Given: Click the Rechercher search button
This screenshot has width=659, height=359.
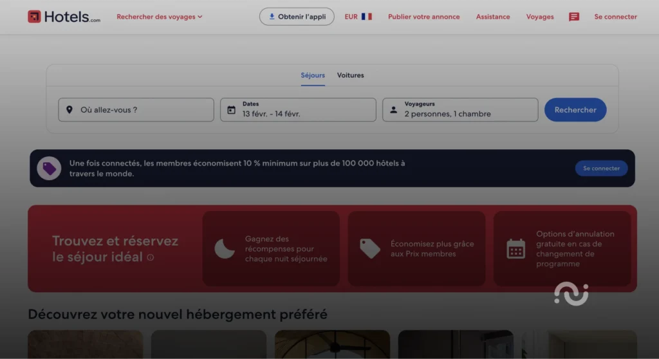Looking at the screenshot, I should tap(575, 110).
